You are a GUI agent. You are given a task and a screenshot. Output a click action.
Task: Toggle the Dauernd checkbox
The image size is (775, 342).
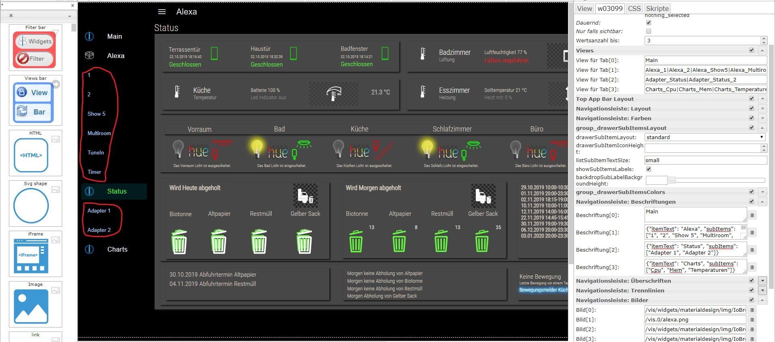(649, 23)
